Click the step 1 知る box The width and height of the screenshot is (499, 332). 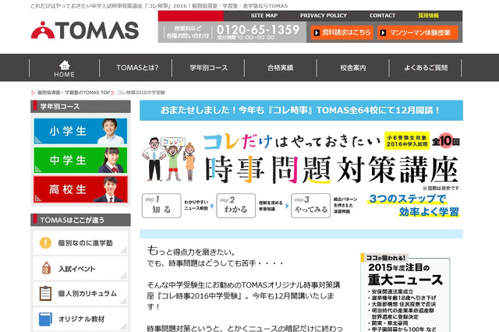[x=161, y=206]
